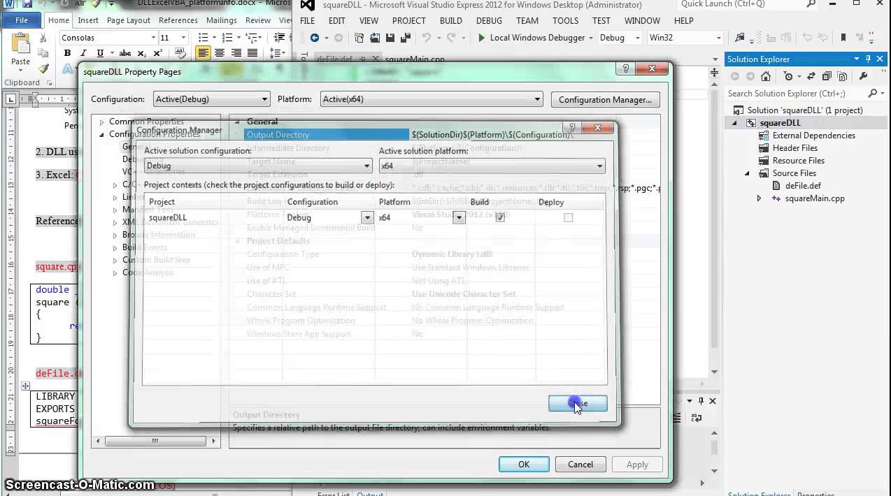Apply Underline formatting in Word
This screenshot has width=891, height=496.
100,53
